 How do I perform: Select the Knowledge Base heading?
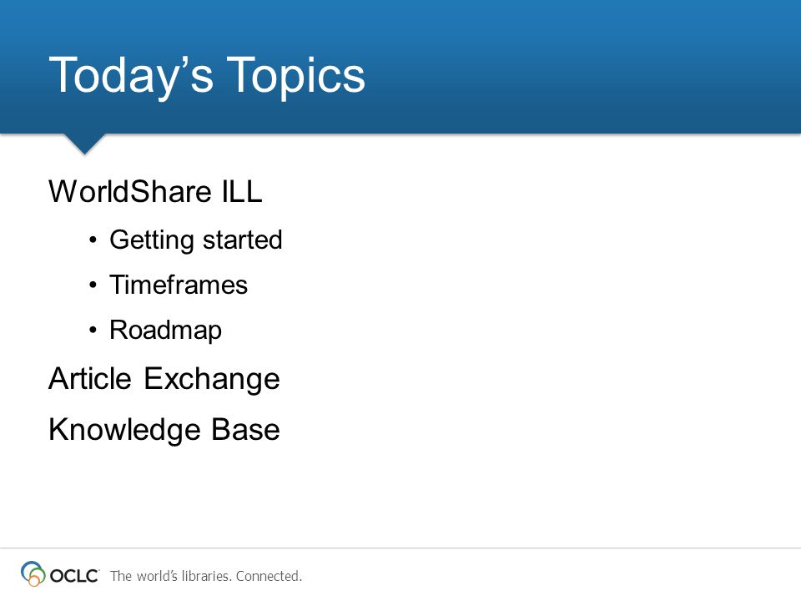164,430
